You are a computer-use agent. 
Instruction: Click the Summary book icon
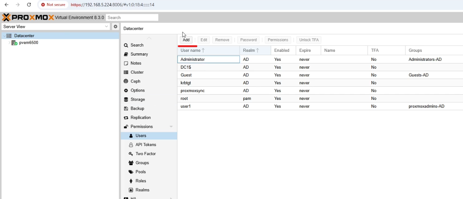[126, 54]
